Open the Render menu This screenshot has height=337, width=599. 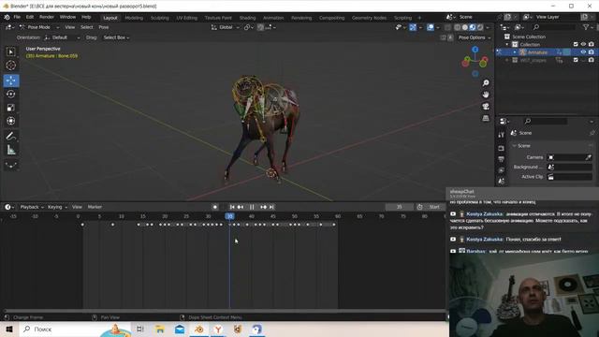coord(47,17)
